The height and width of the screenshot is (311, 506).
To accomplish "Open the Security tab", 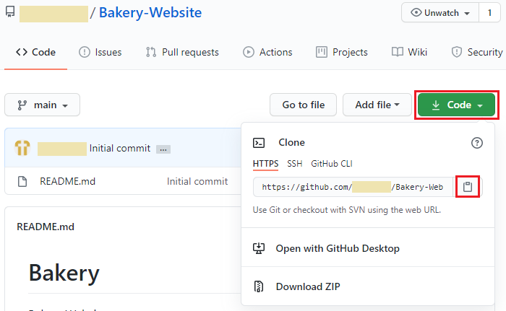I will click(477, 52).
